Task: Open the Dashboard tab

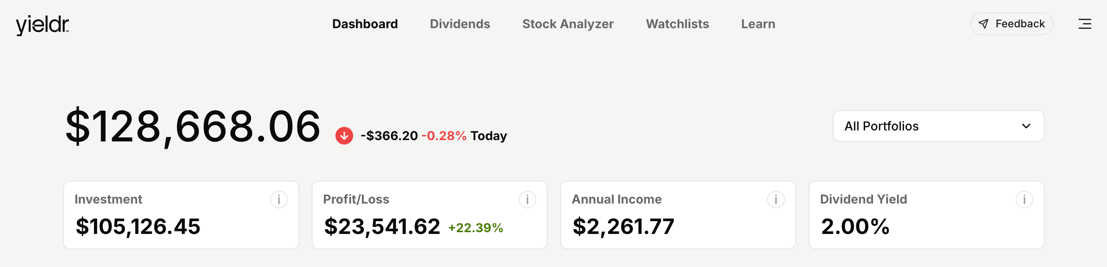Action: click(365, 24)
